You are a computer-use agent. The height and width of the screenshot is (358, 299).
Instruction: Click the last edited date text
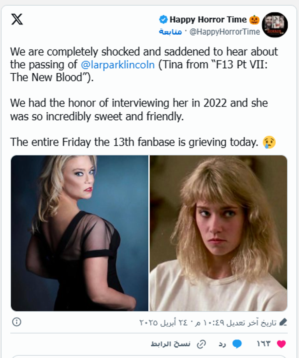click(208, 323)
